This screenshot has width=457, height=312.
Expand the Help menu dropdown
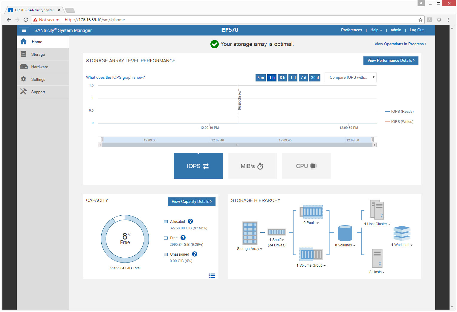coord(376,30)
